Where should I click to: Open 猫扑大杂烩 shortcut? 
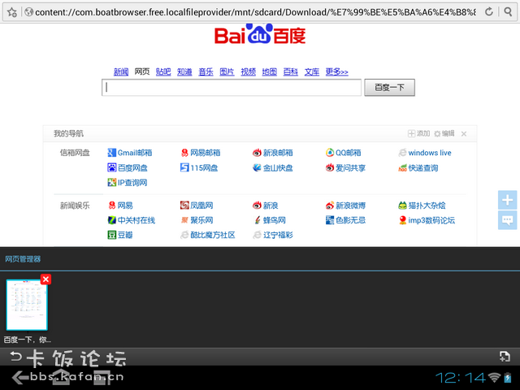click(422, 206)
